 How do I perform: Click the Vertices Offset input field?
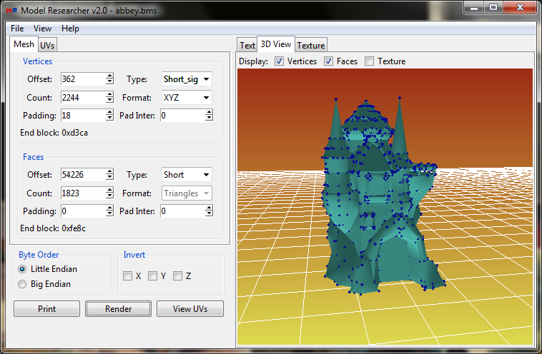click(x=82, y=79)
